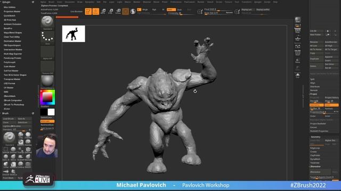Choose the SelectRect brush icon
Screen dimensions: 341x191
click(6, 150)
